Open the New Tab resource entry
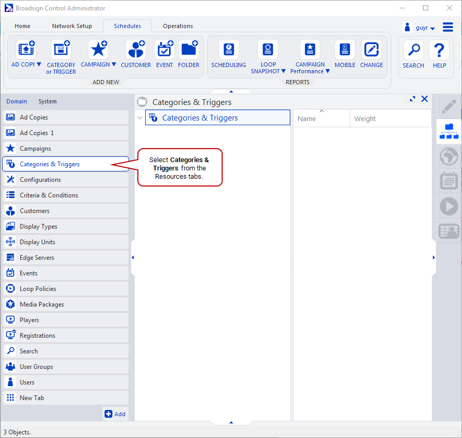462x438 pixels. coord(66,398)
